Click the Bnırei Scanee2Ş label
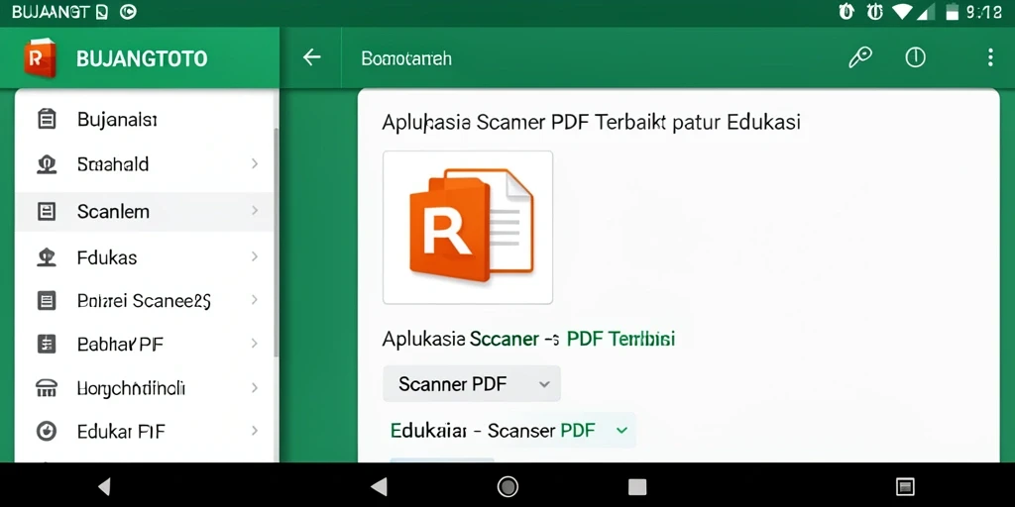The width and height of the screenshot is (1015, 507). (144, 301)
